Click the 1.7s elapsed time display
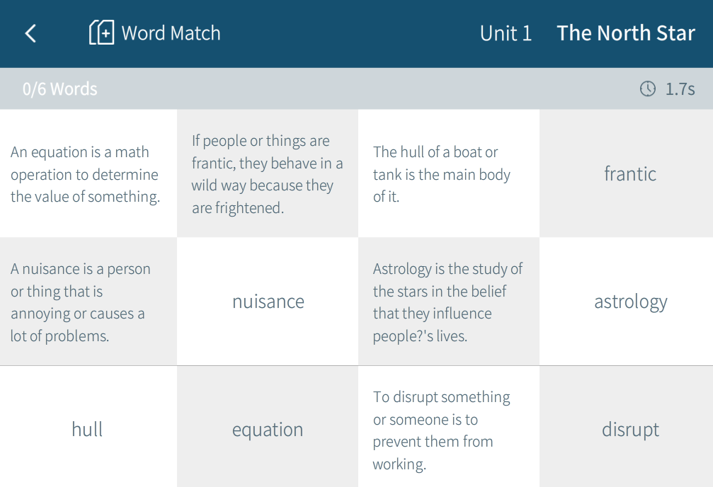This screenshot has width=713, height=487. (680, 89)
